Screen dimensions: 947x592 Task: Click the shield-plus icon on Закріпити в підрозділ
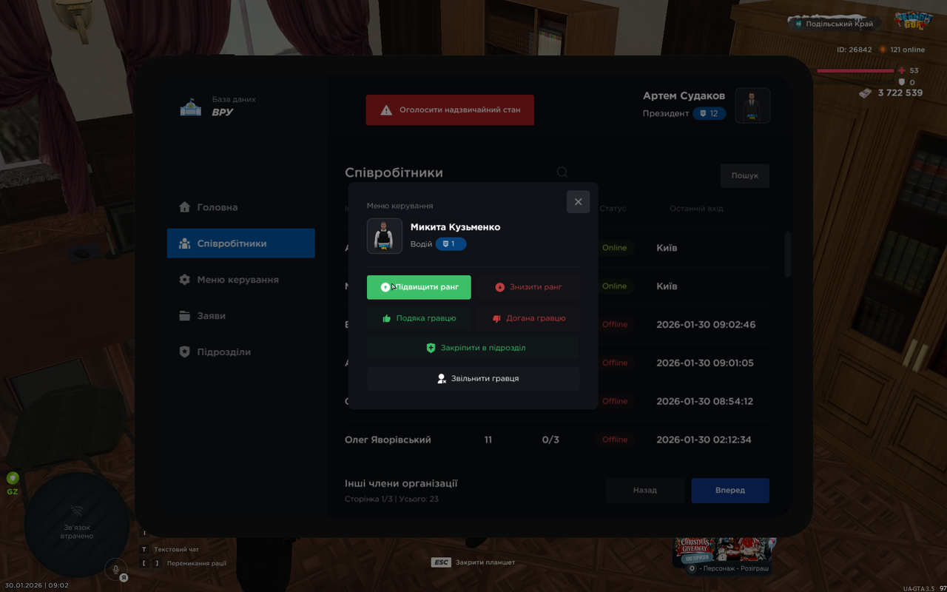click(431, 348)
